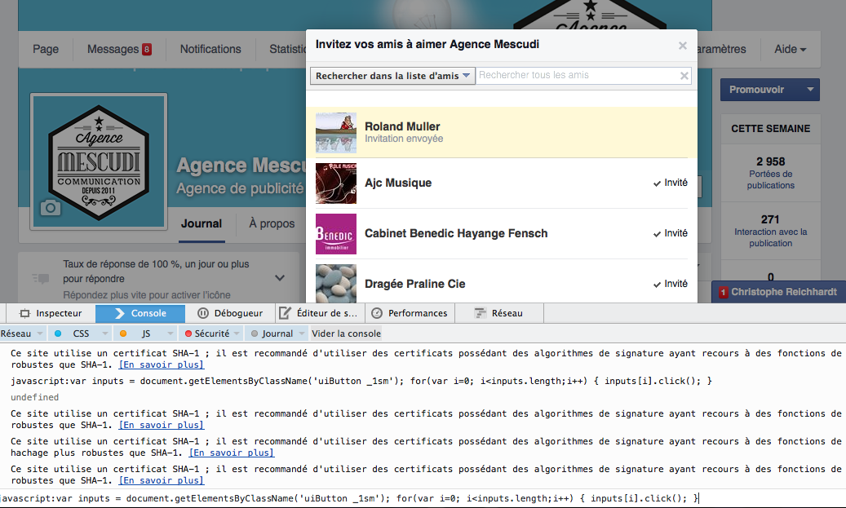Viewport: 846px width, 508px height.
Task: Open Christophe Reichhardt chat tab
Action: (778, 292)
